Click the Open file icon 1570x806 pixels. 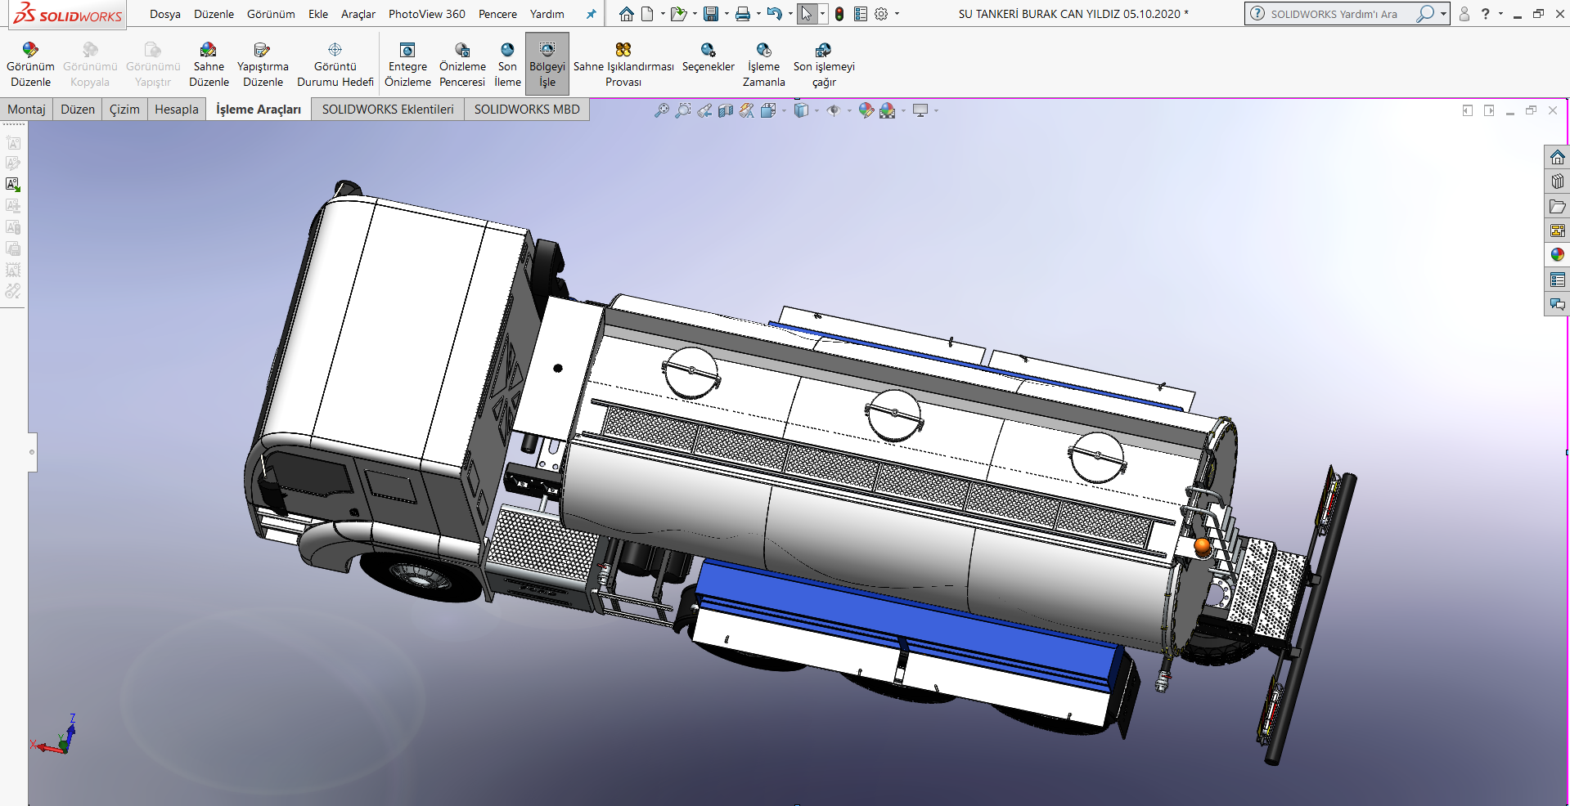677,14
